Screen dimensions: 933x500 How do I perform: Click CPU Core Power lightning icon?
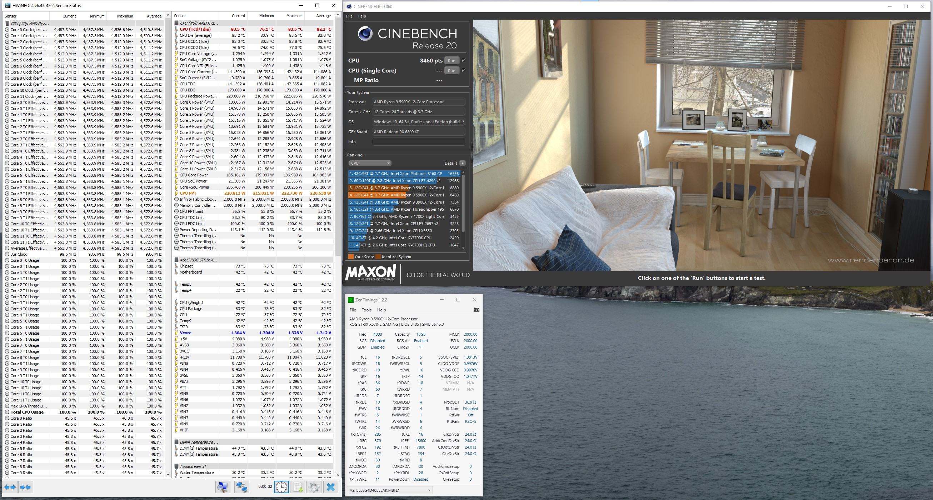(x=176, y=175)
